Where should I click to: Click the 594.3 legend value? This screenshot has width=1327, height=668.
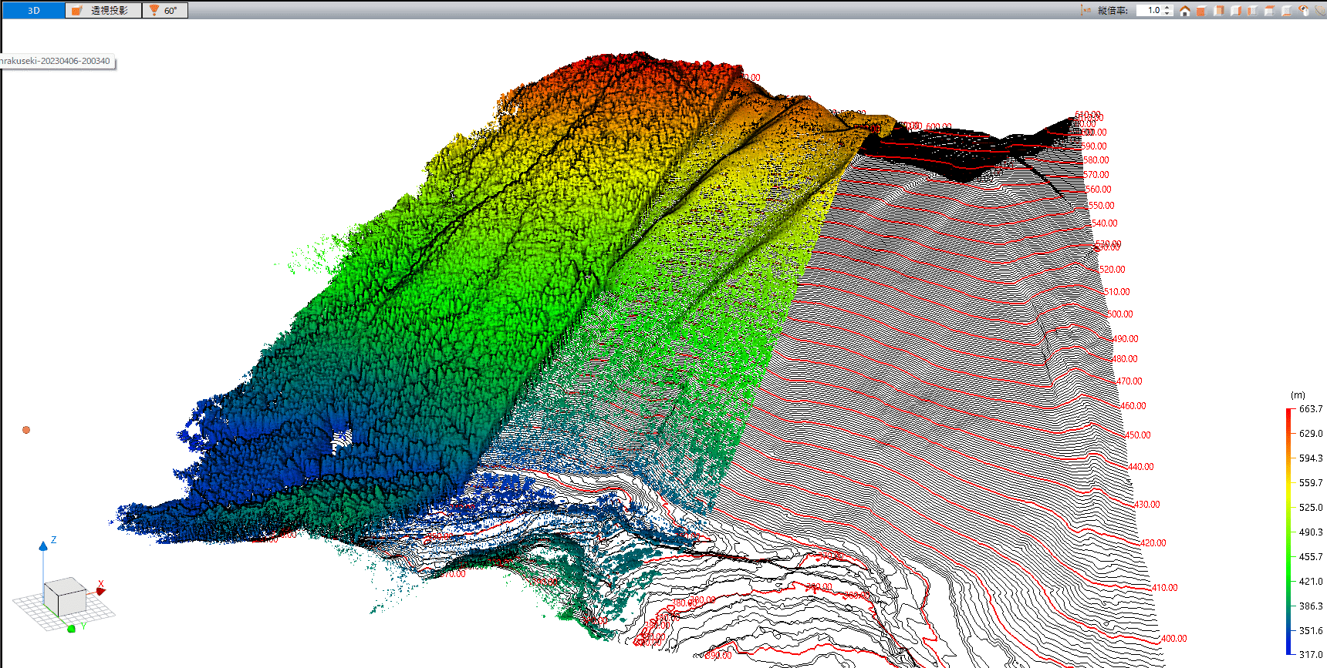[1310, 458]
